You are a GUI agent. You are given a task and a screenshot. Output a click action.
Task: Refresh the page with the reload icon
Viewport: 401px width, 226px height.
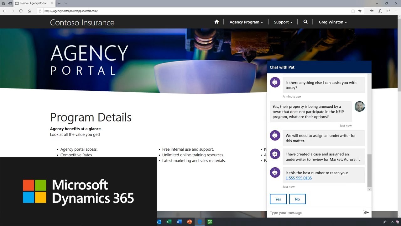(x=21, y=11)
